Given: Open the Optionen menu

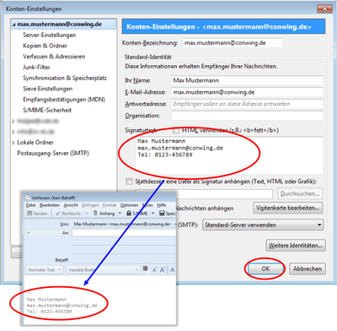Looking at the screenshot, I should [130, 205].
